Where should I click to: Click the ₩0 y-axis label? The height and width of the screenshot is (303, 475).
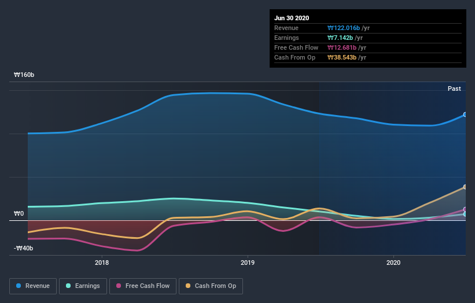tap(19, 214)
